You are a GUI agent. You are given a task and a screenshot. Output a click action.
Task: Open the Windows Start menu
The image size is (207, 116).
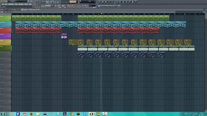pos(3,114)
